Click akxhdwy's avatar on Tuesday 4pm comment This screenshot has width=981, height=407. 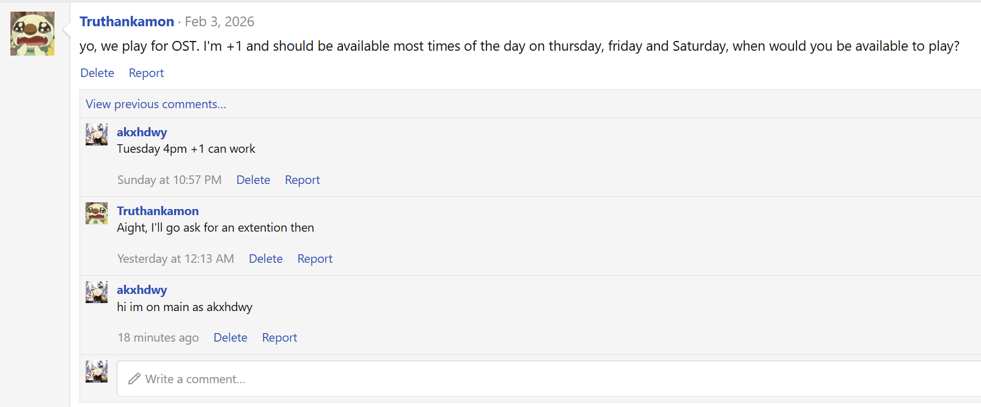97,134
